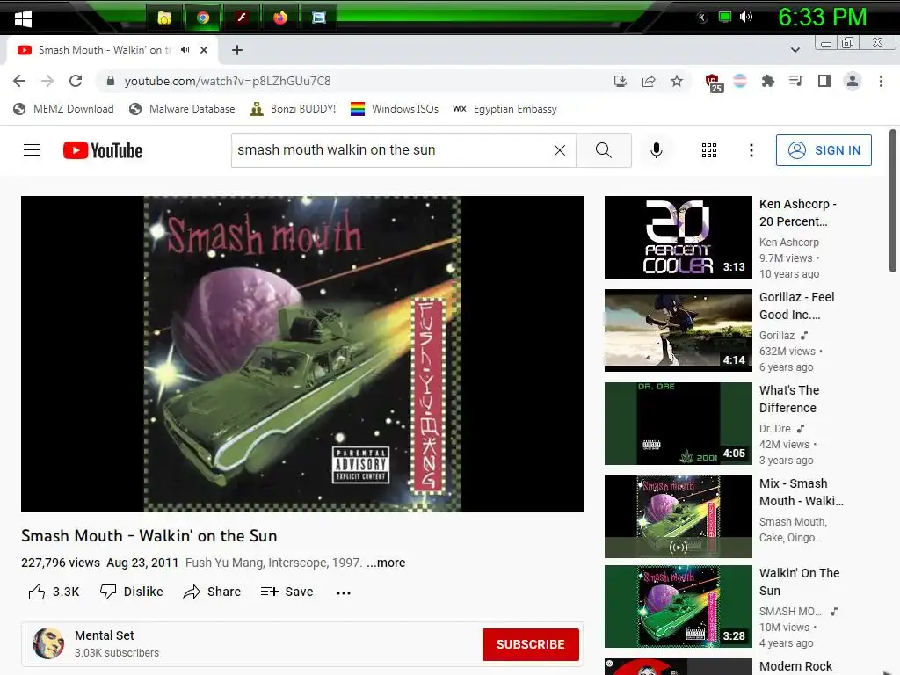Click the install app icon in address bar

click(620, 81)
